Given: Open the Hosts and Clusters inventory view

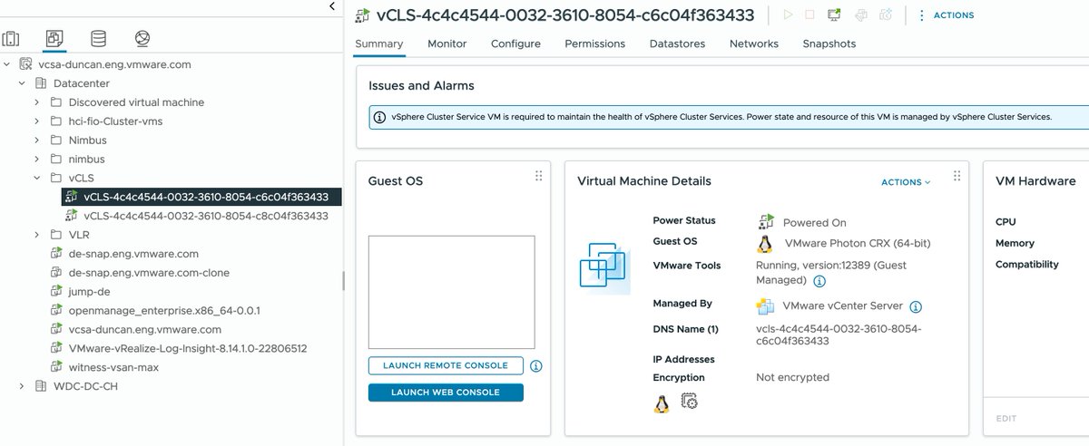Looking at the screenshot, I should click(11, 39).
